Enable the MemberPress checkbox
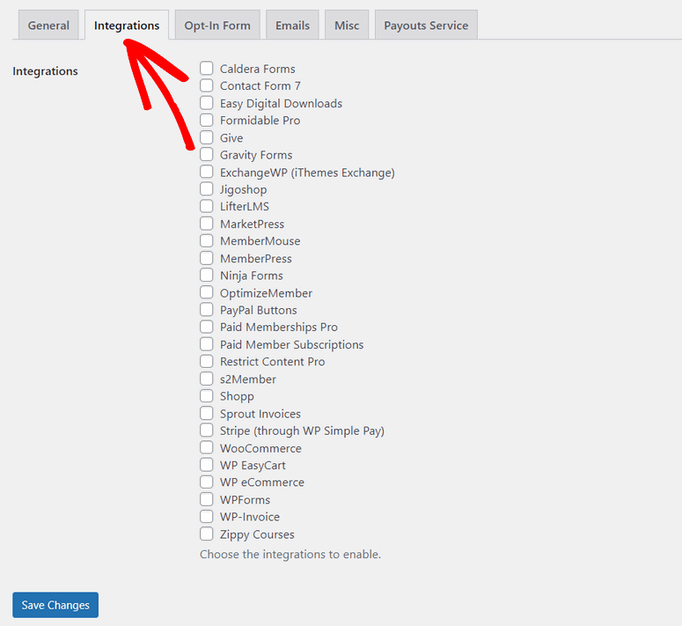Viewport: 682px width, 626px height. [x=207, y=258]
